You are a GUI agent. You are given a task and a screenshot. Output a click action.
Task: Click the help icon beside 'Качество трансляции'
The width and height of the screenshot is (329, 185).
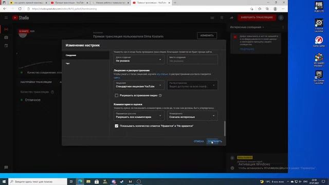tap(52, 92)
